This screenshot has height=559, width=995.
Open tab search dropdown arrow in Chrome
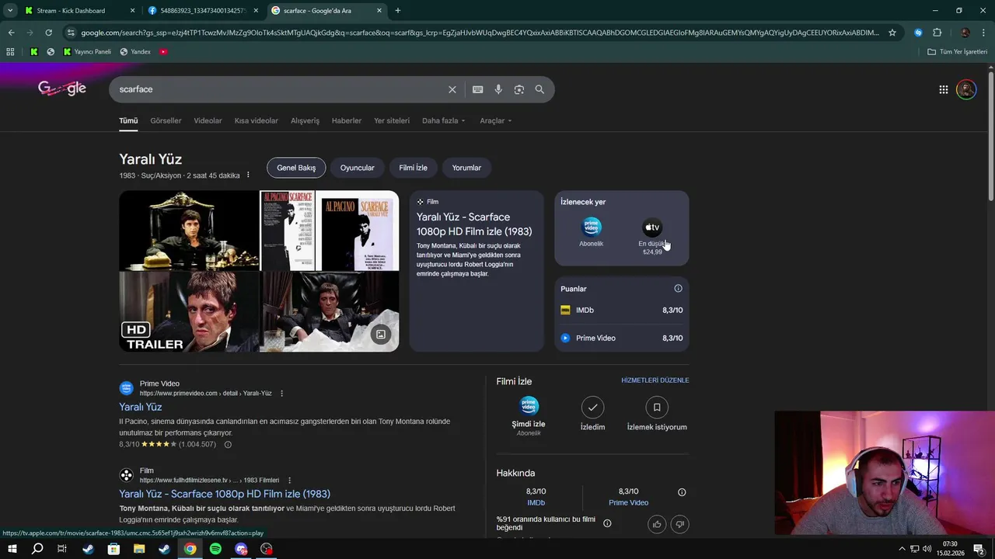(x=10, y=11)
